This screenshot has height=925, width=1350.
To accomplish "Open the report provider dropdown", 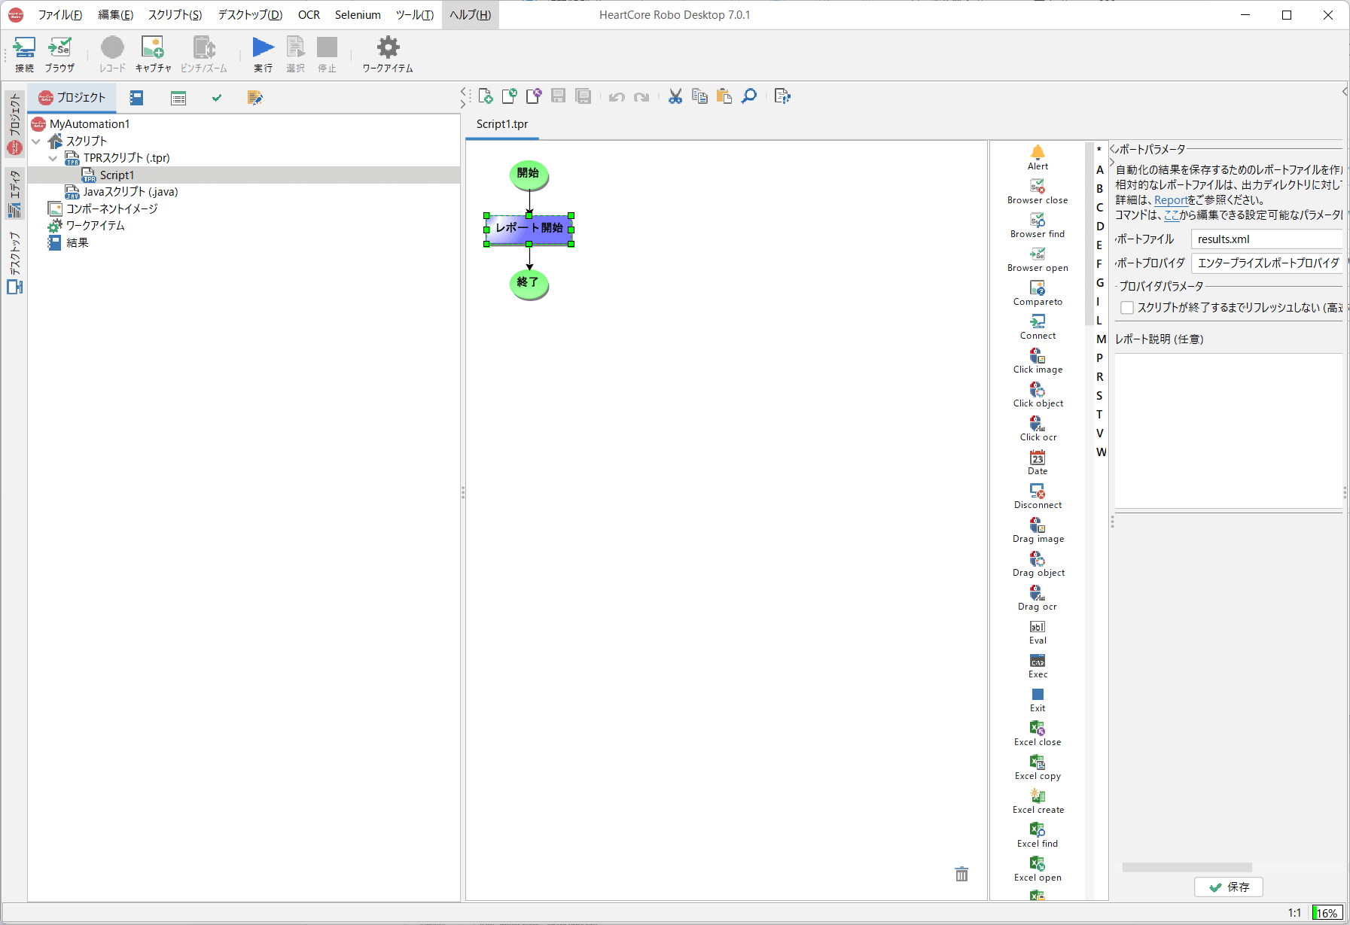I will (x=1268, y=263).
